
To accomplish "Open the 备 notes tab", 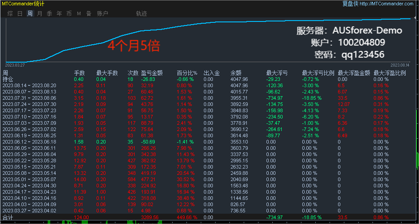I will (x=89, y=13).
